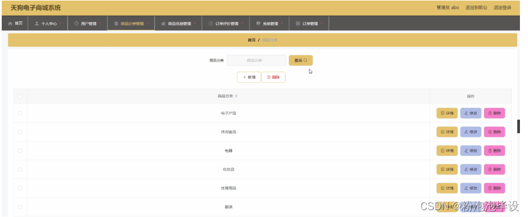Click 退出到前台 in the top bar
This screenshot has width=528, height=217.
tap(476, 7)
